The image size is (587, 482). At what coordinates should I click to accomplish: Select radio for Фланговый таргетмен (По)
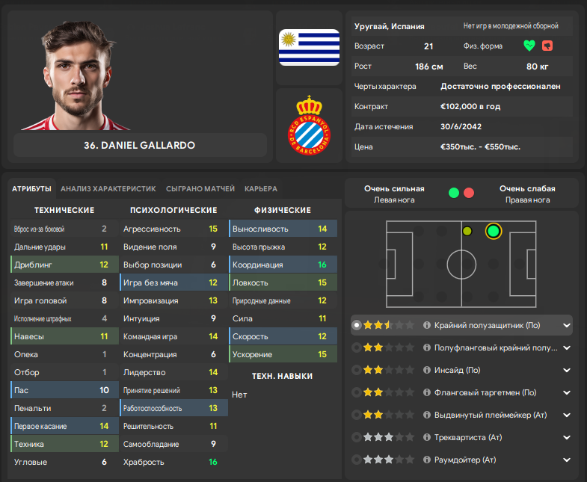[x=357, y=392]
